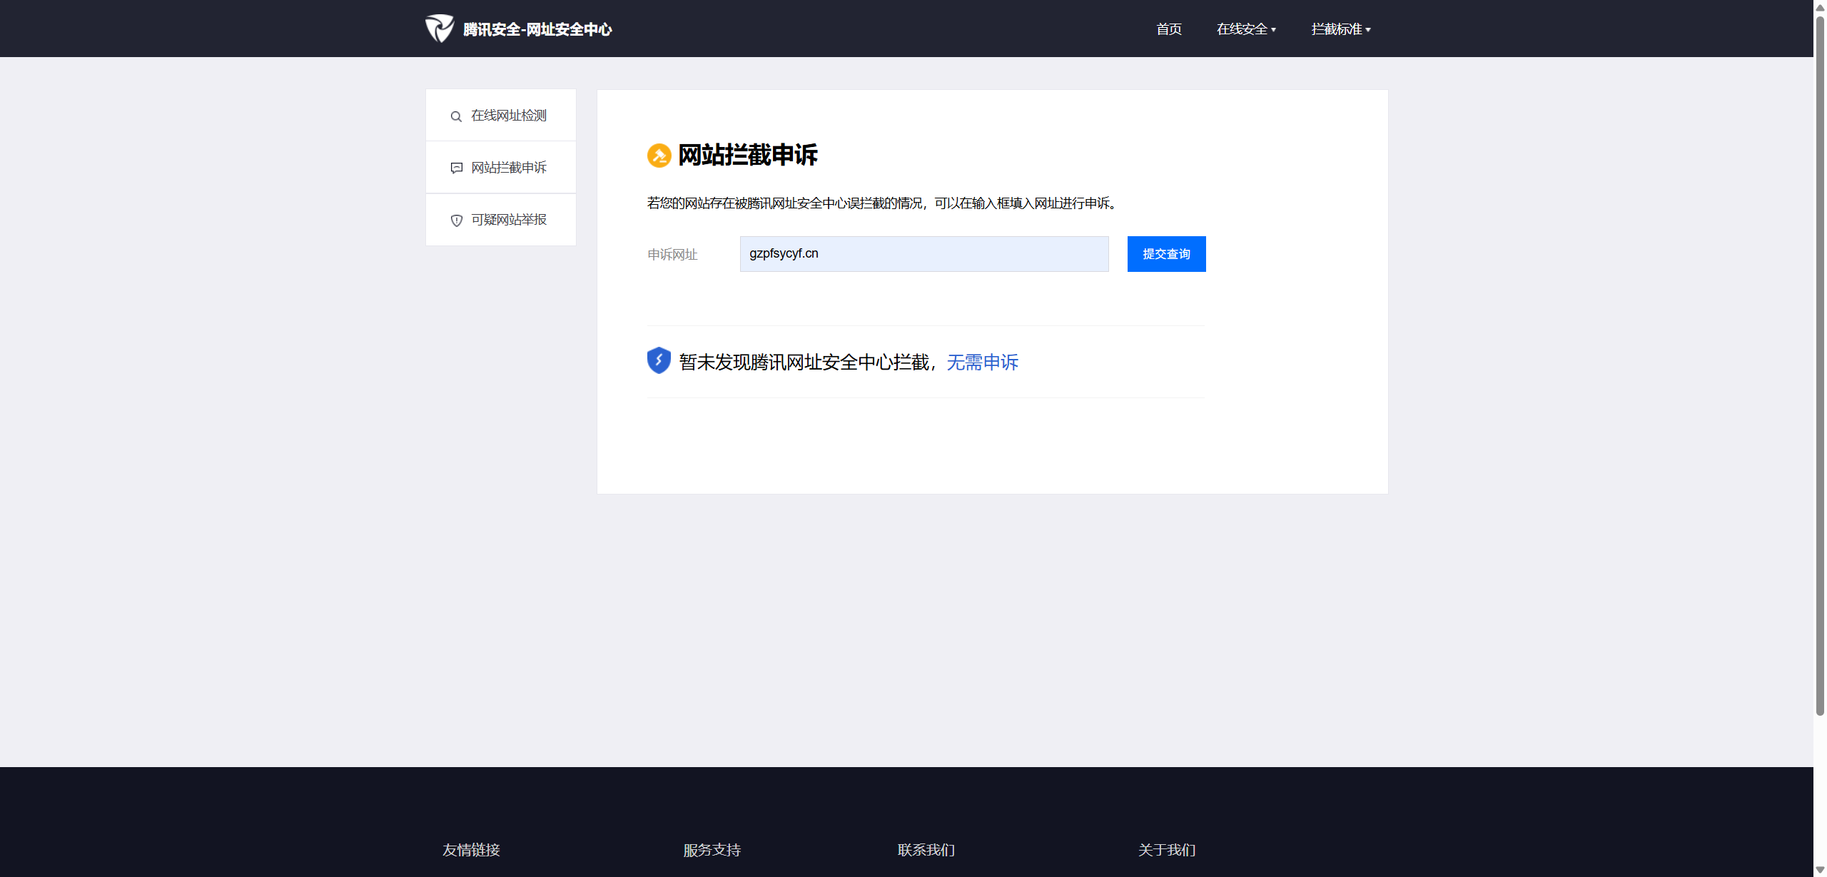Go to 首页 in the top navigation

[x=1169, y=29]
